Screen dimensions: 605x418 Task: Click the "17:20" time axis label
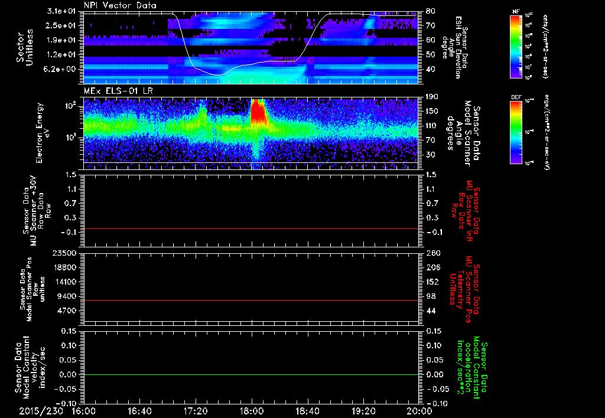point(196,411)
